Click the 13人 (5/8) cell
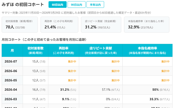174x108 pixels. [35, 71]
